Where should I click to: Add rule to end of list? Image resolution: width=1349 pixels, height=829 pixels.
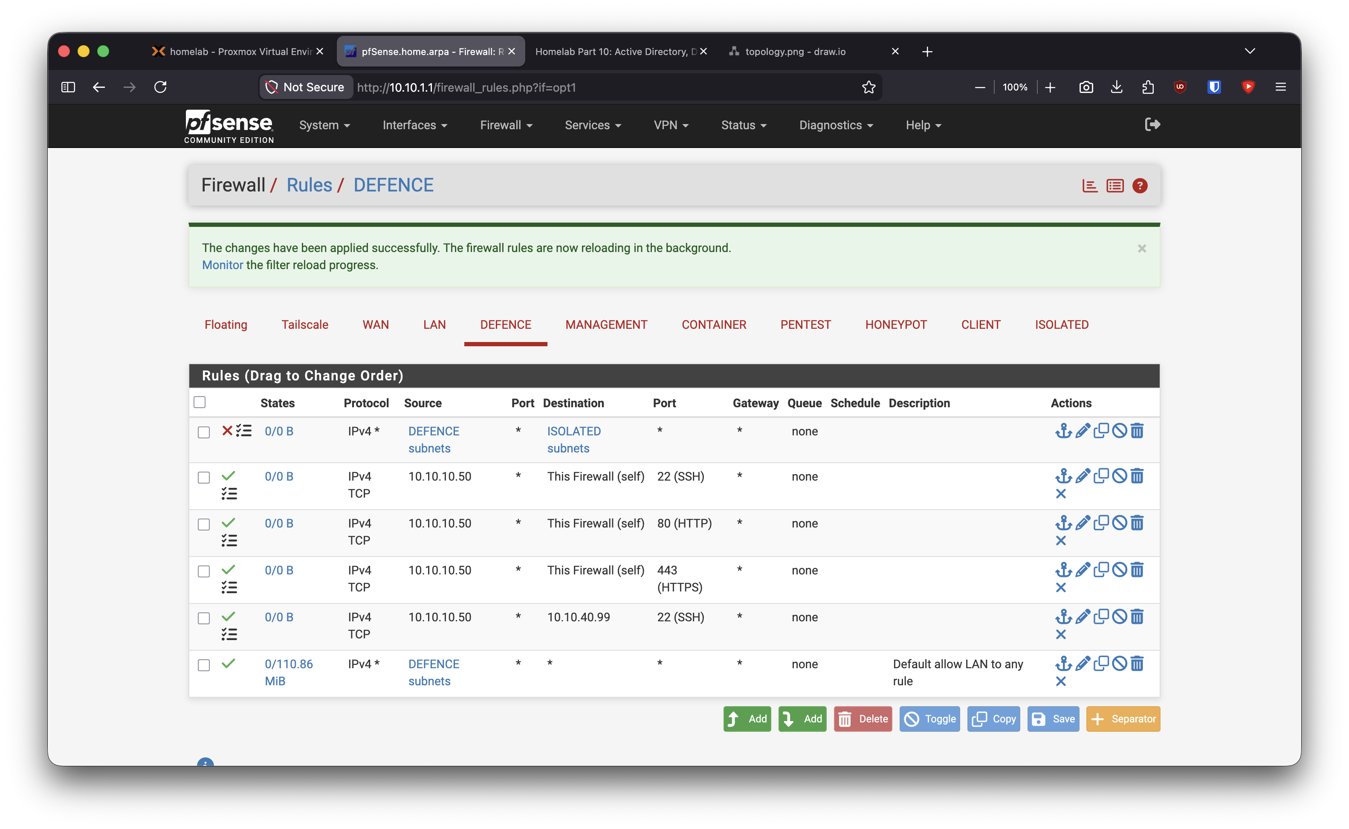(x=802, y=718)
